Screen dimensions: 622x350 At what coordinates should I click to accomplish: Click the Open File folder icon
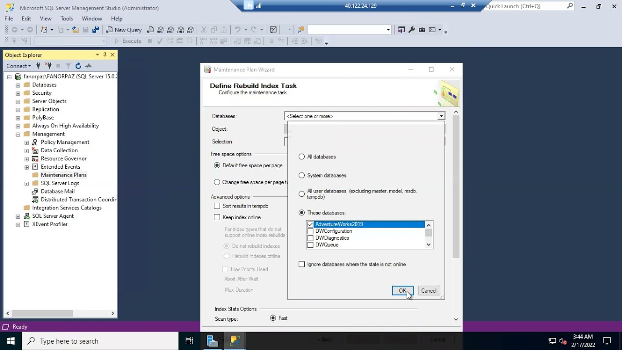point(75,30)
